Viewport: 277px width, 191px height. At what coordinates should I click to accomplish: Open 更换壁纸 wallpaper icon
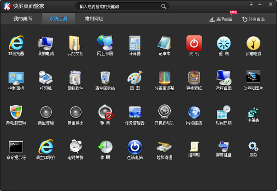pyautogui.click(x=194, y=77)
